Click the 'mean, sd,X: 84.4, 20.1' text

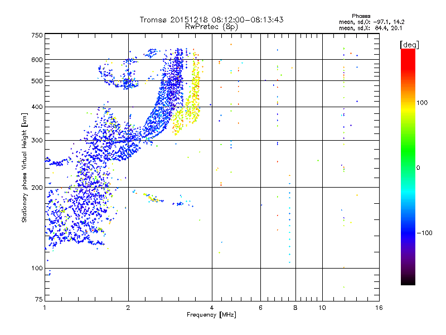coord(370,28)
